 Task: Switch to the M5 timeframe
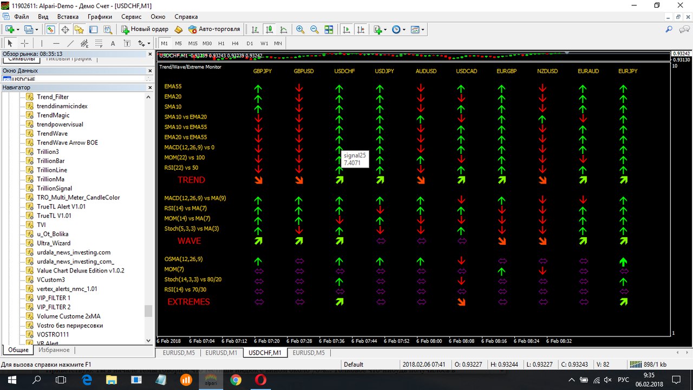point(179,43)
